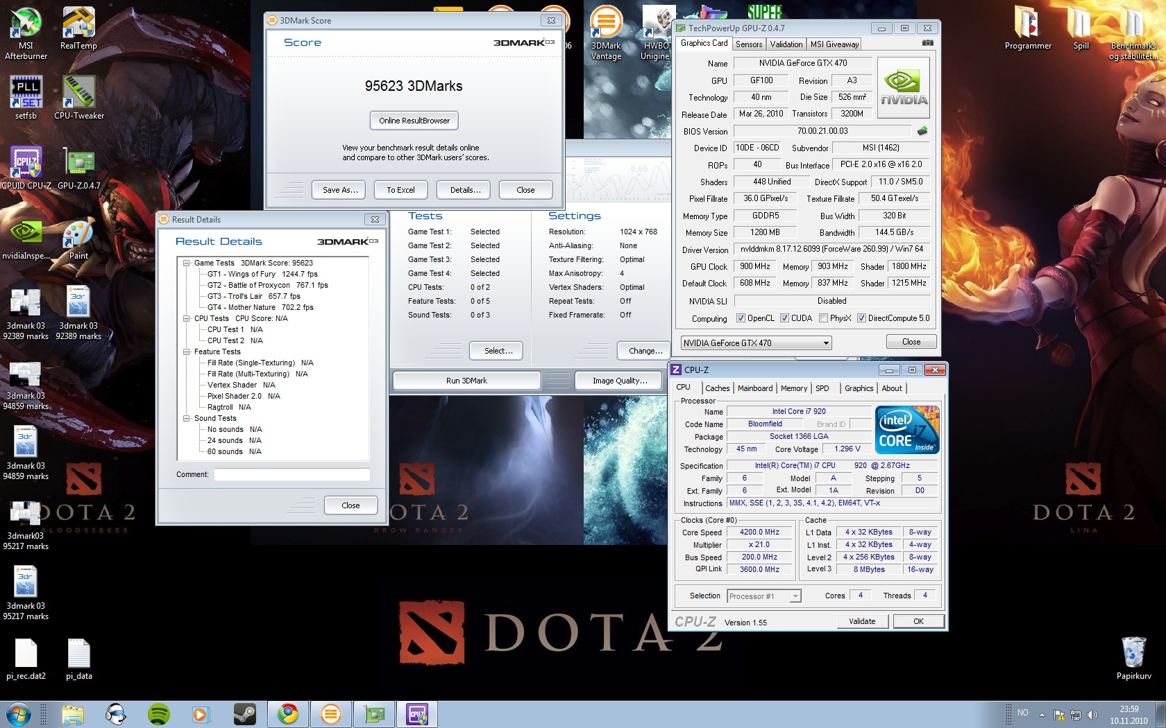Click the Run 3DMark button
The image size is (1166, 728).
click(466, 381)
